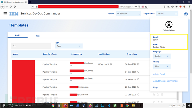192x108 pixels.
Task: Click the Managed by column header
Action: coord(76,54)
